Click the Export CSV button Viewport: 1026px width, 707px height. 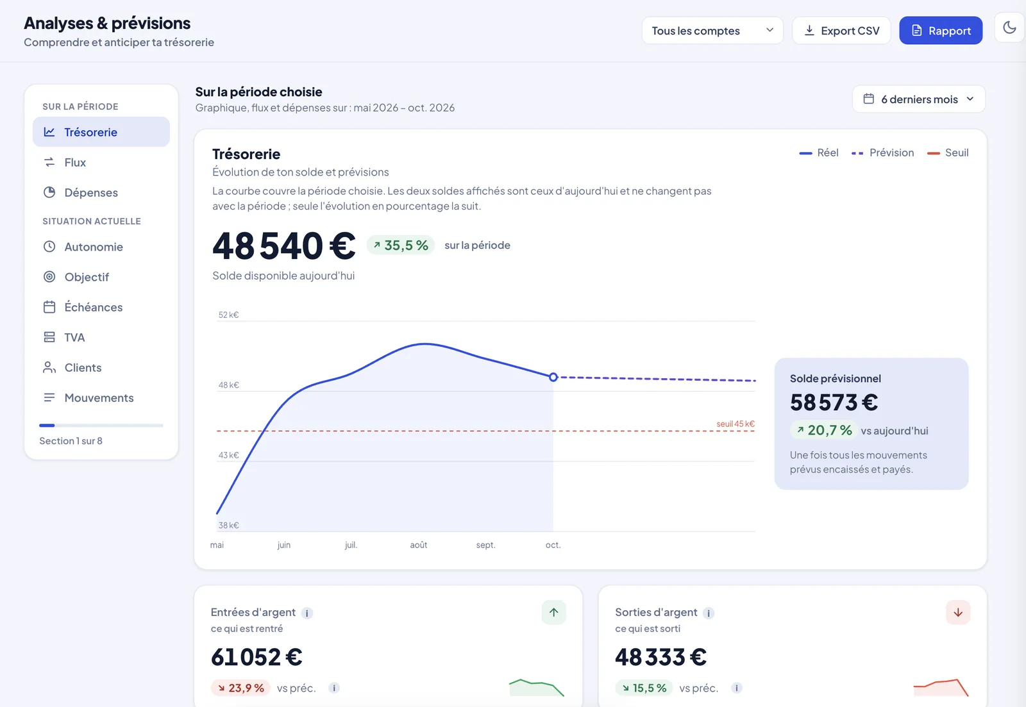841,31
